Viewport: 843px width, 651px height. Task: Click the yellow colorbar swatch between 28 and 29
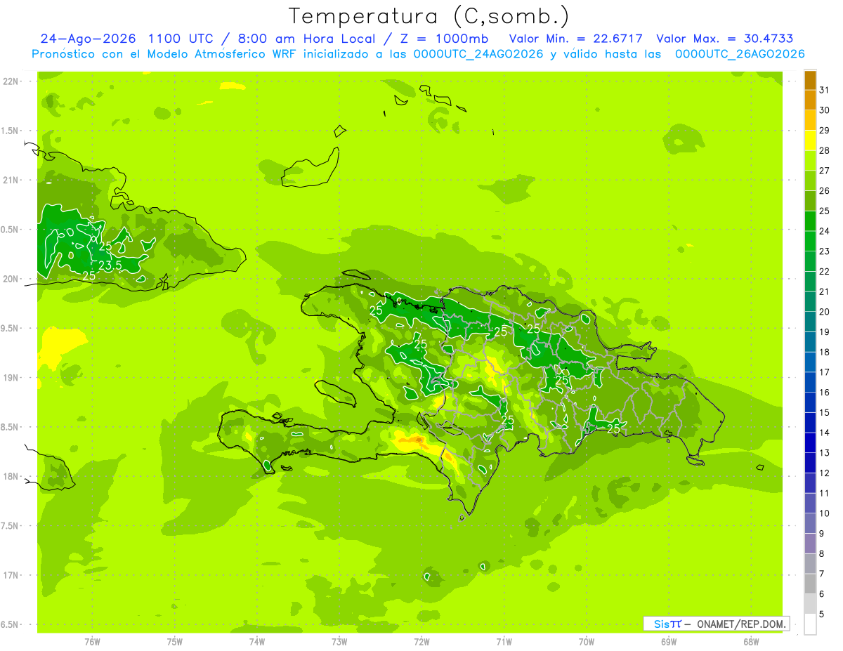coord(810,140)
